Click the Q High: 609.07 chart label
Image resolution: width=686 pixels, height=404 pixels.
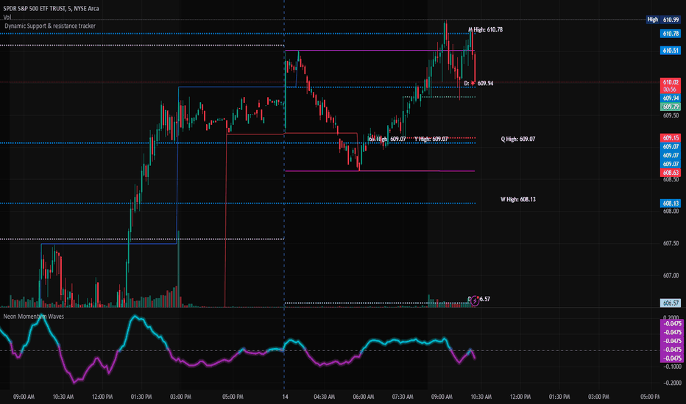click(x=518, y=139)
